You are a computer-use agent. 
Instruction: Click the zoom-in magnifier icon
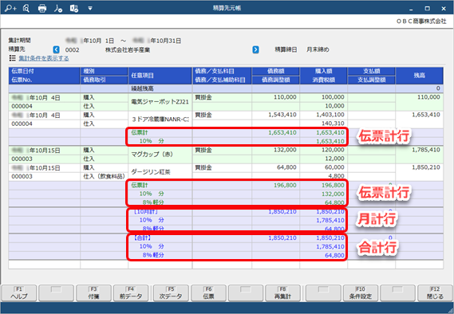[10, 9]
